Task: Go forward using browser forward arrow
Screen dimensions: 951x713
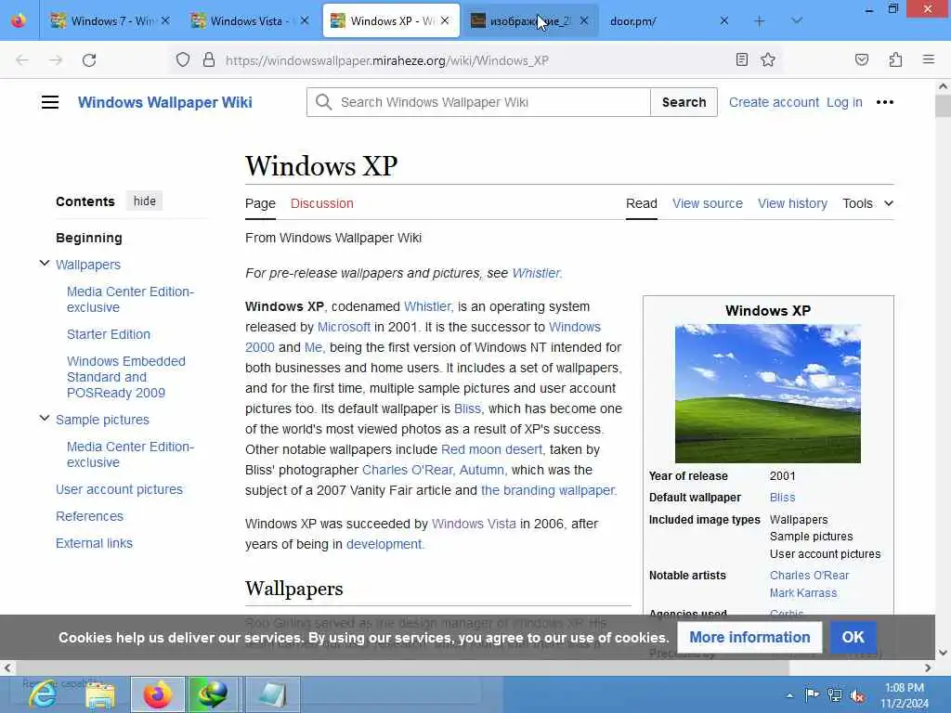Action: coord(56,60)
